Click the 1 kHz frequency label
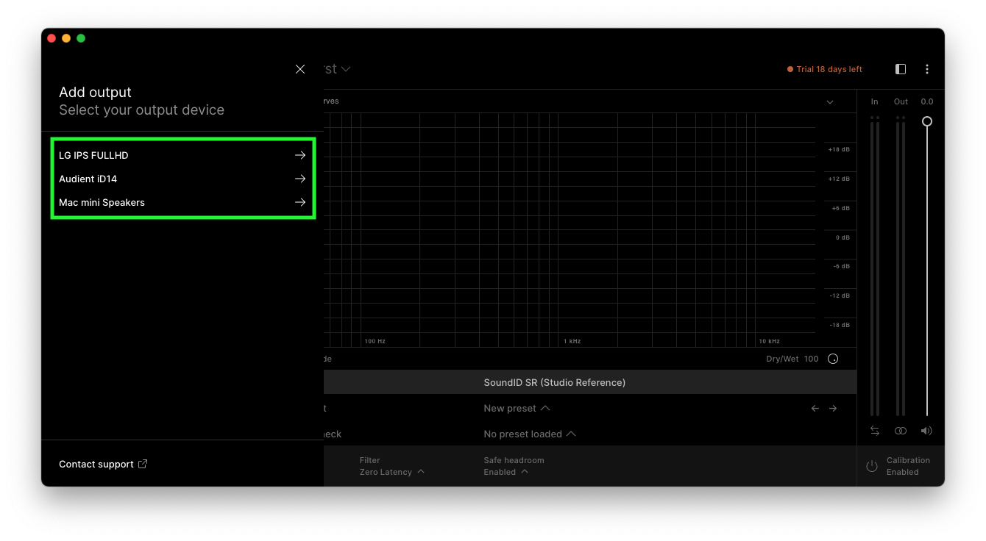Viewport: 986px width, 541px height. click(x=572, y=341)
